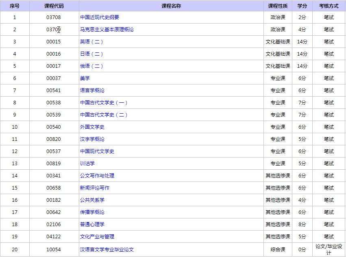Click the 8分 credit cell

coord(302,224)
